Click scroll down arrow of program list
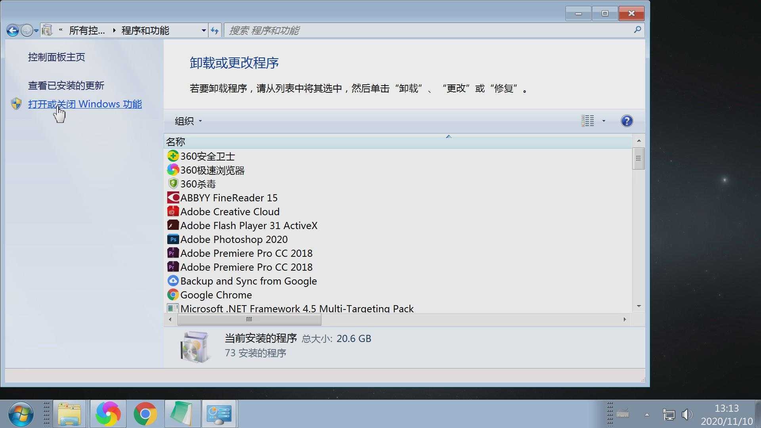The width and height of the screenshot is (761, 428). [639, 306]
